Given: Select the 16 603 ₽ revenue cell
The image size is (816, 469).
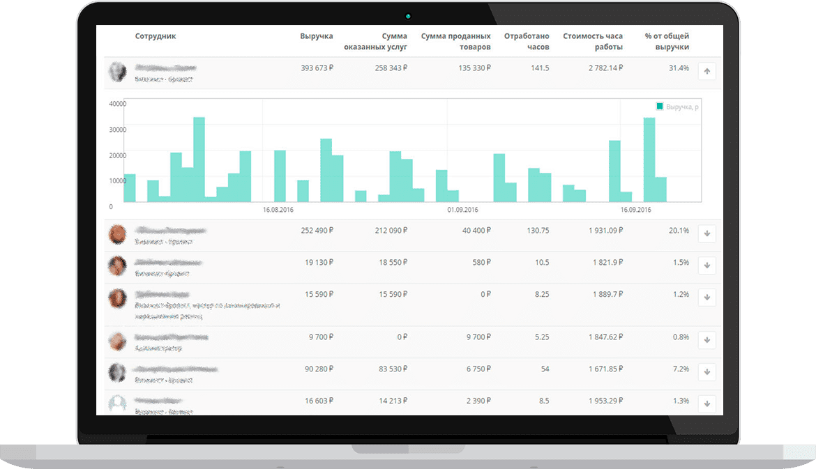Looking at the screenshot, I should click(319, 401).
